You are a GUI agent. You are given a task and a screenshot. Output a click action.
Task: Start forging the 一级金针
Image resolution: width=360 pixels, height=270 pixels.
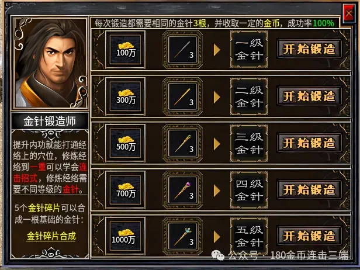309,49
